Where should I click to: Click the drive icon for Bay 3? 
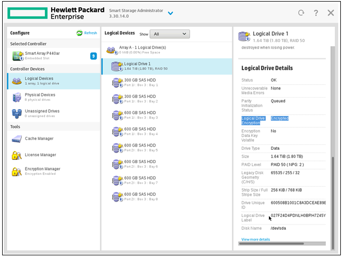pos(117,116)
